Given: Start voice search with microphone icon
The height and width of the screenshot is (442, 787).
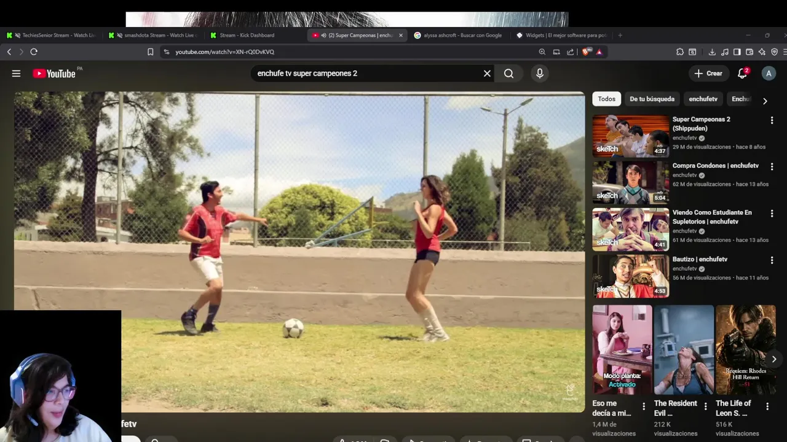Looking at the screenshot, I should tap(540, 74).
